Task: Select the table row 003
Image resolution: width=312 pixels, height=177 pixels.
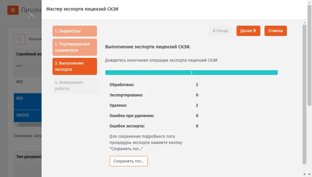Action: tap(28, 101)
